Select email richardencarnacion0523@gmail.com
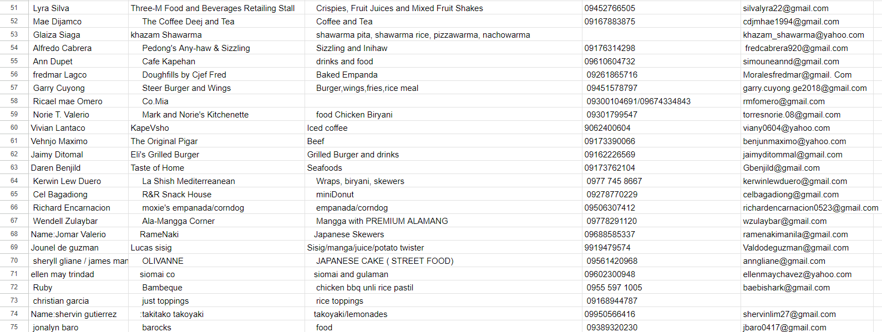The height and width of the screenshot is (332, 882). pyautogui.click(x=810, y=208)
